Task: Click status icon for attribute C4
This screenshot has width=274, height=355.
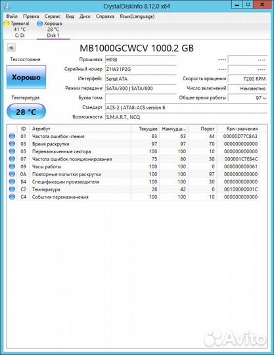Action: [x=12, y=197]
